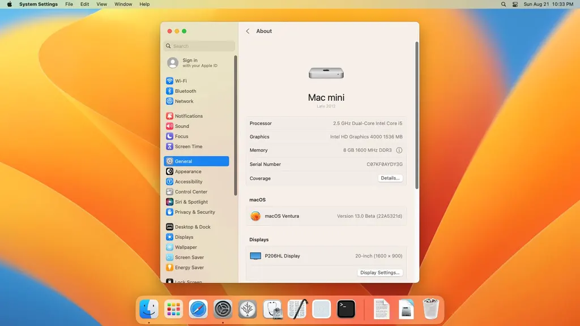Launch Safari from the Dock
The width and height of the screenshot is (580, 326).
coord(198,308)
